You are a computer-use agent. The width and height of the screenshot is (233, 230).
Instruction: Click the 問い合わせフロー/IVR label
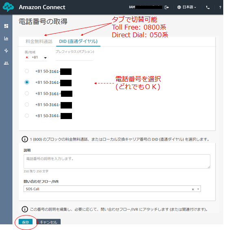tap(41, 181)
